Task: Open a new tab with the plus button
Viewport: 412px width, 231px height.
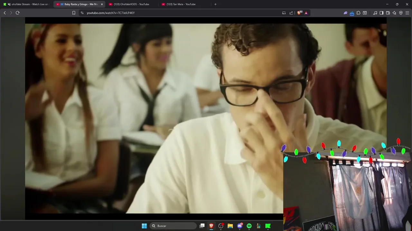Action: 215,4
